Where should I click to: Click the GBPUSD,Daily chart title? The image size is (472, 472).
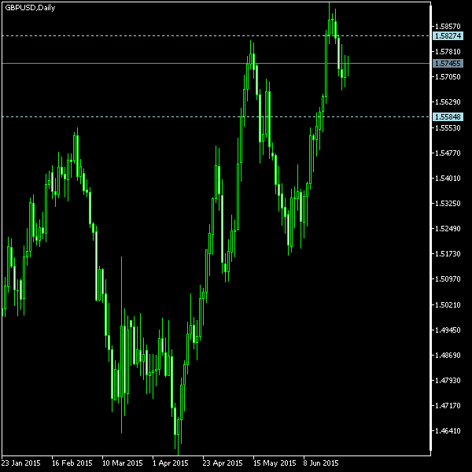pos(30,8)
